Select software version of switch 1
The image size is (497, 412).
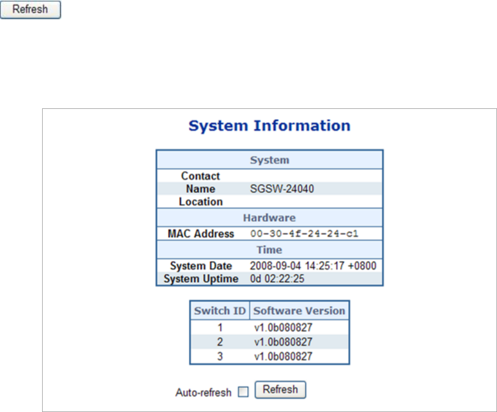tap(283, 327)
